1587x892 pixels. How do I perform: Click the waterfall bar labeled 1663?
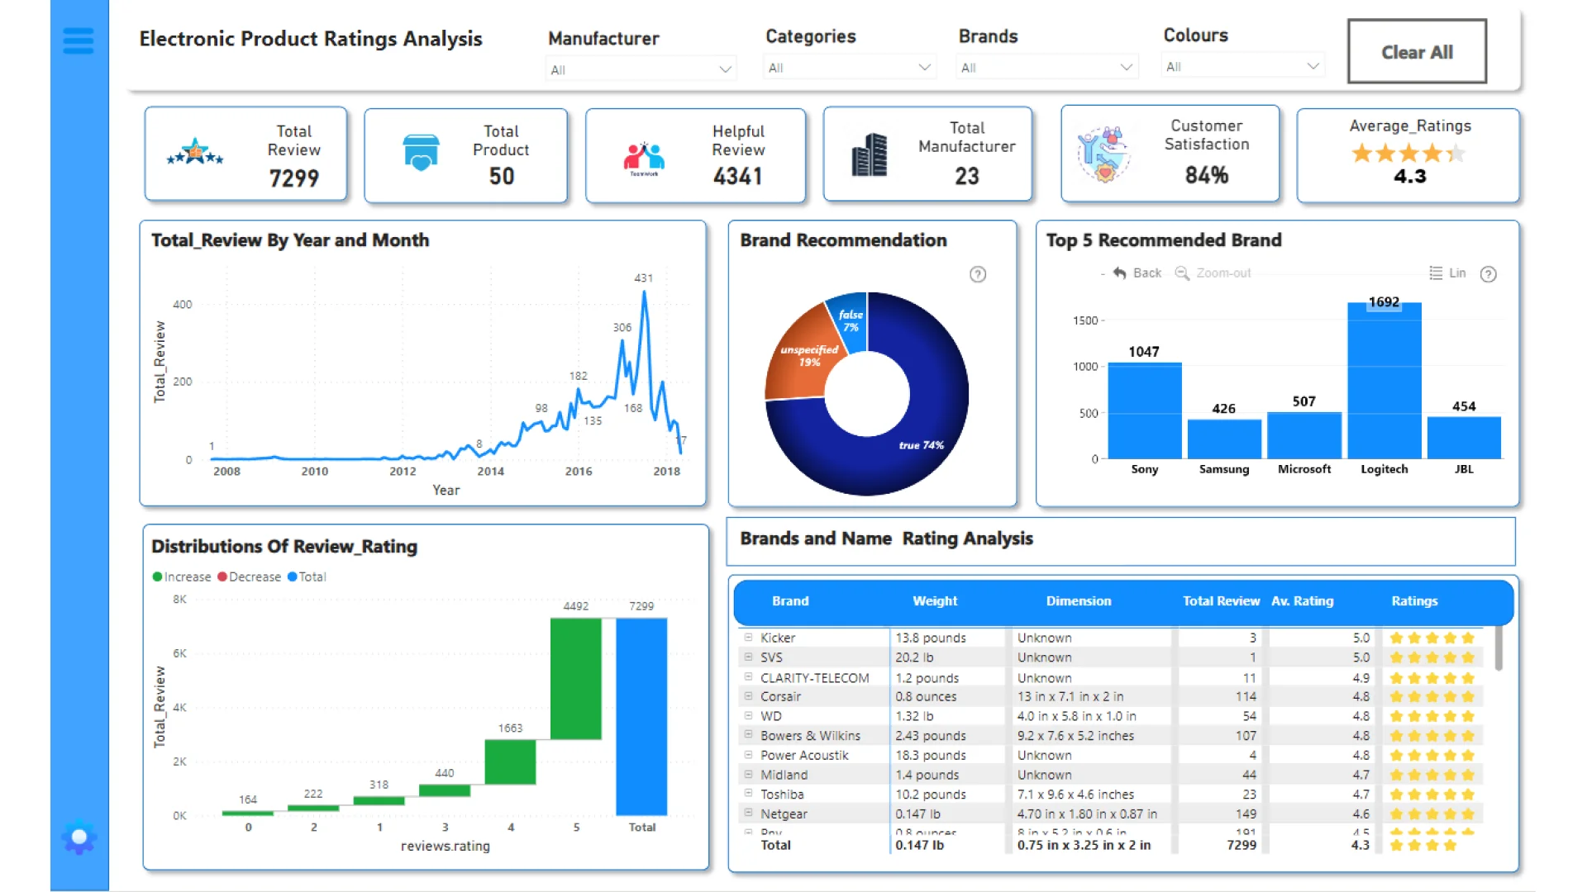click(x=510, y=762)
